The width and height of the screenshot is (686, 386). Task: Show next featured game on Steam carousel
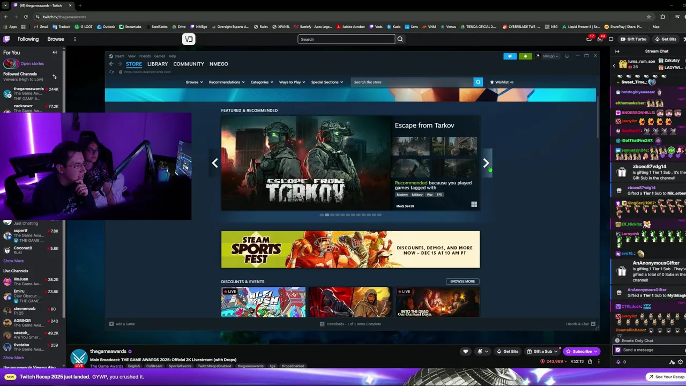point(486,163)
